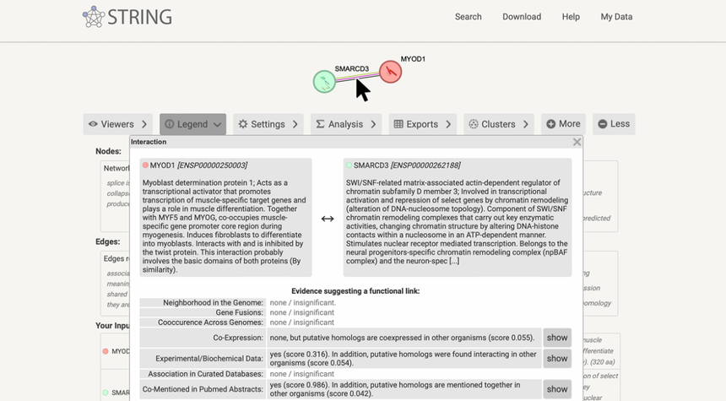The width and height of the screenshot is (726, 401).
Task: Click the eye icon on Viewers
Action: click(94, 124)
